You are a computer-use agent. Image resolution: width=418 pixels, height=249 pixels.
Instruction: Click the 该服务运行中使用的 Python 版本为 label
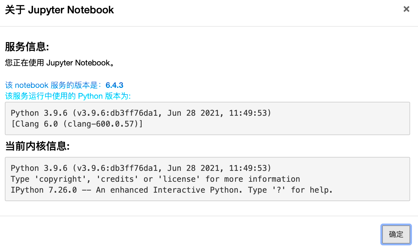[x=68, y=96]
